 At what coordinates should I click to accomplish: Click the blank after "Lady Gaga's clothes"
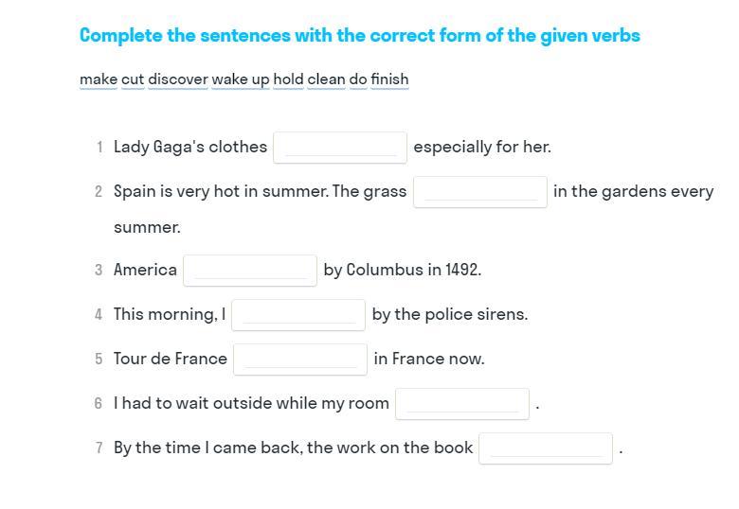[340, 148]
